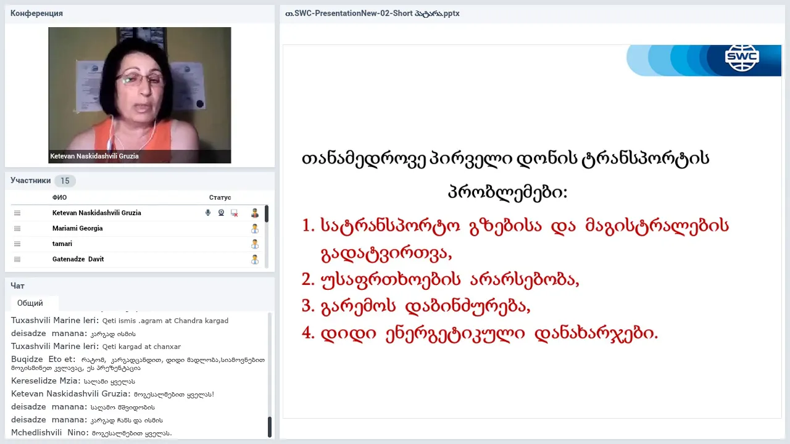Open menu icon for participant tamari
Viewport: 790px width, 444px height.
(x=17, y=244)
